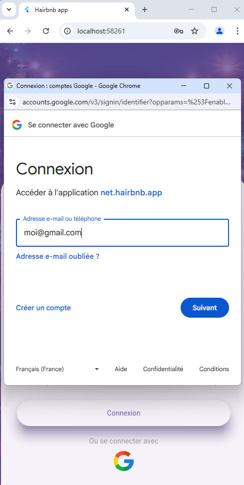The width and height of the screenshot is (244, 485).
Task: Close the Hairbnb app tab
Action: pyautogui.click(x=127, y=9)
